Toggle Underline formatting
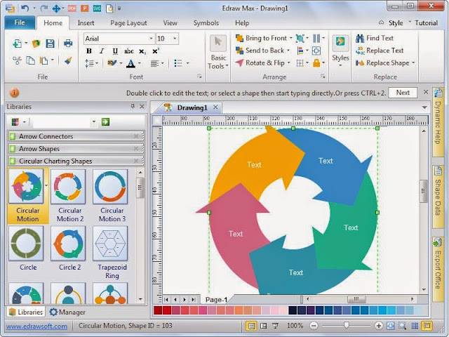The width and height of the screenshot is (449, 337). click(115, 51)
